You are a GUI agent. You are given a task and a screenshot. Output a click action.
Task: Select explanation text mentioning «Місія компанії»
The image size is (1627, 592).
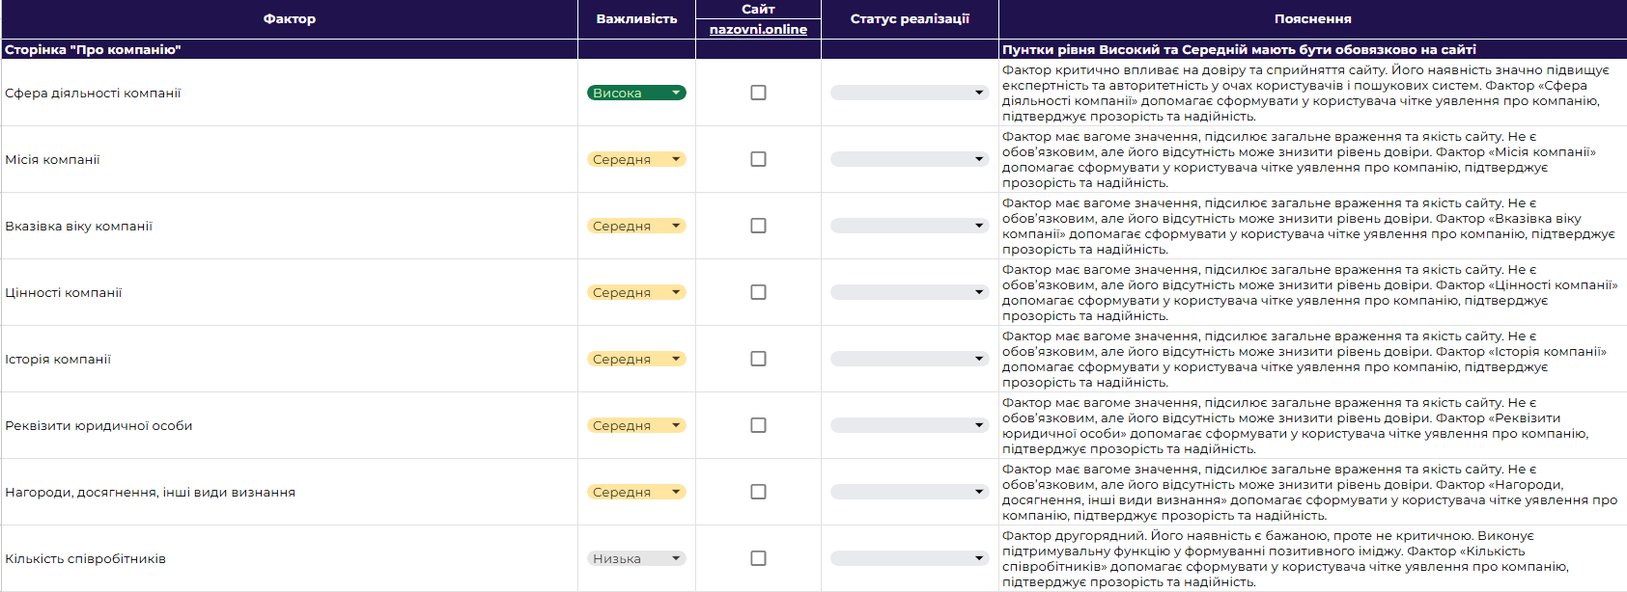pyautogui.click(x=1312, y=159)
